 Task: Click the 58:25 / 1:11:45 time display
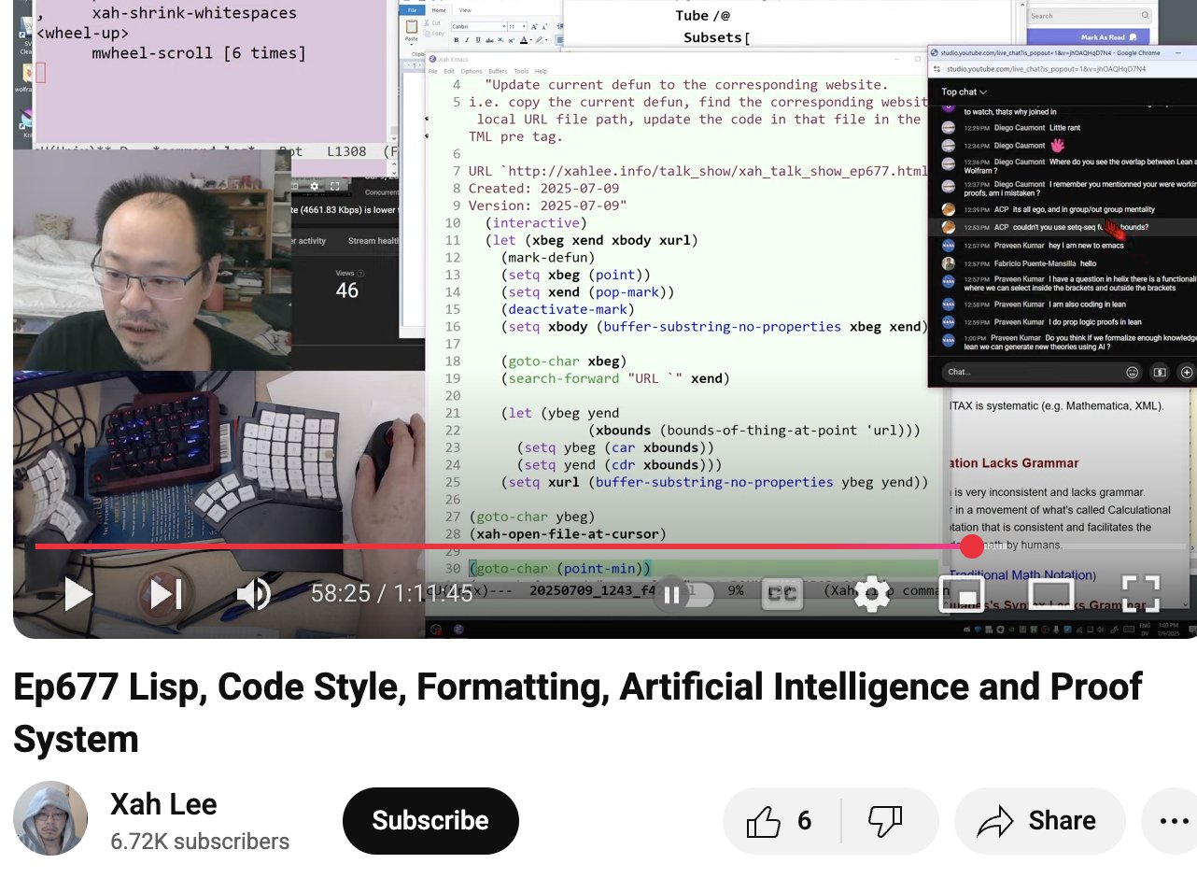click(x=391, y=593)
